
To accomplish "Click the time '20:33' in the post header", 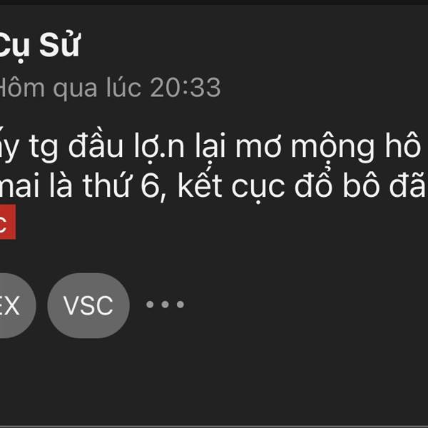I will 185,88.
